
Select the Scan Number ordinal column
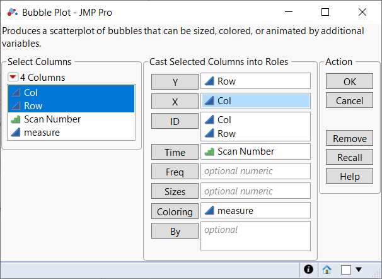click(52, 119)
